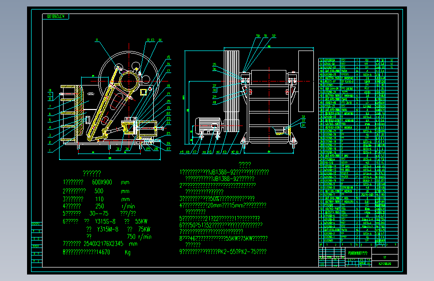This screenshot has width=434, height=281.
Task: Select the 14670 weight value
Action: point(103,252)
